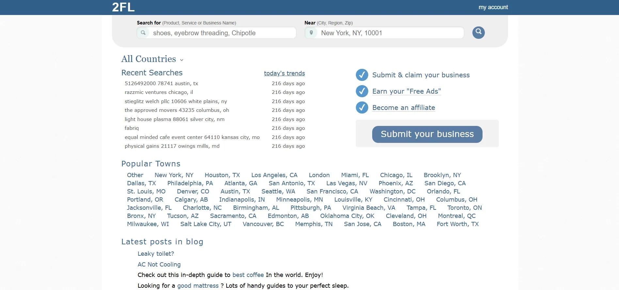Open Minneapolis, MN town link
This screenshot has height=290, width=619.
click(299, 200)
